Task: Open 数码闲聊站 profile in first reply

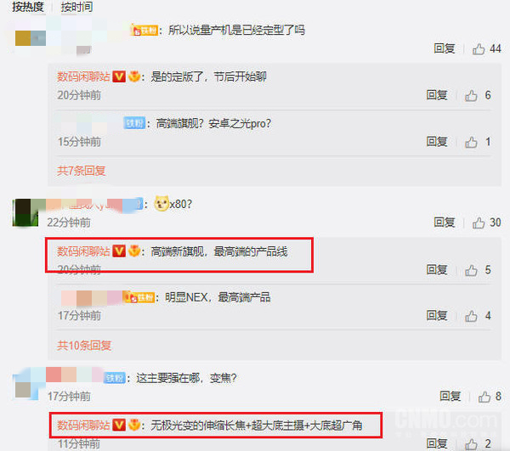Action: (83, 77)
